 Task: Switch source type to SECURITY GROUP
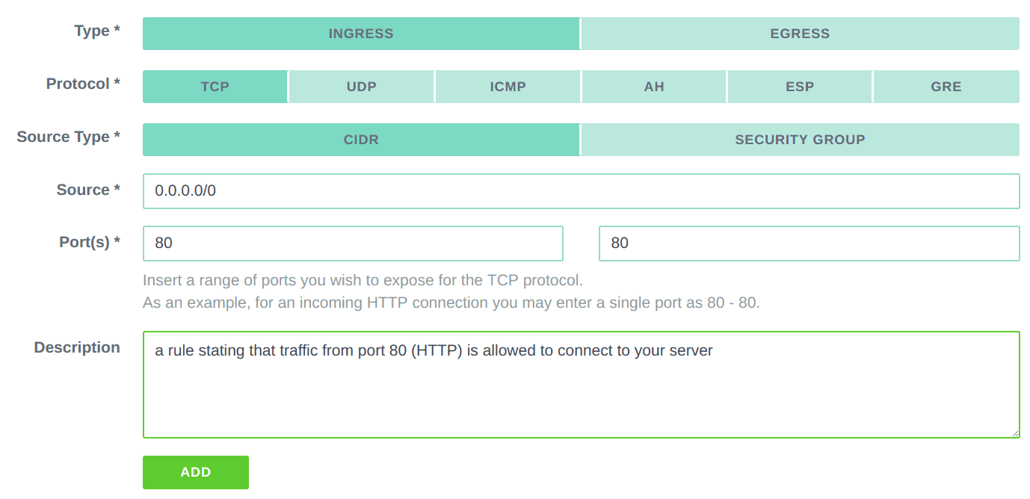click(799, 139)
